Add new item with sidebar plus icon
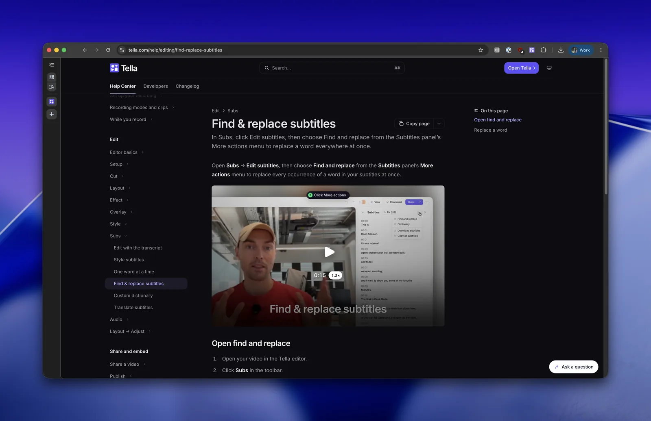The image size is (651, 421). [52, 114]
